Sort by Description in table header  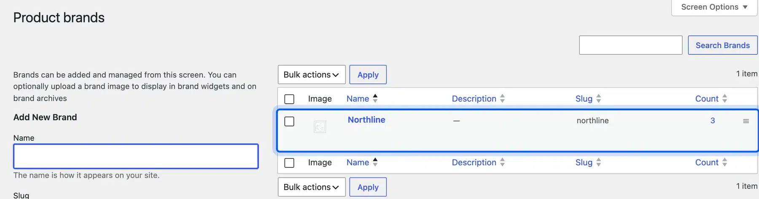[474, 99]
